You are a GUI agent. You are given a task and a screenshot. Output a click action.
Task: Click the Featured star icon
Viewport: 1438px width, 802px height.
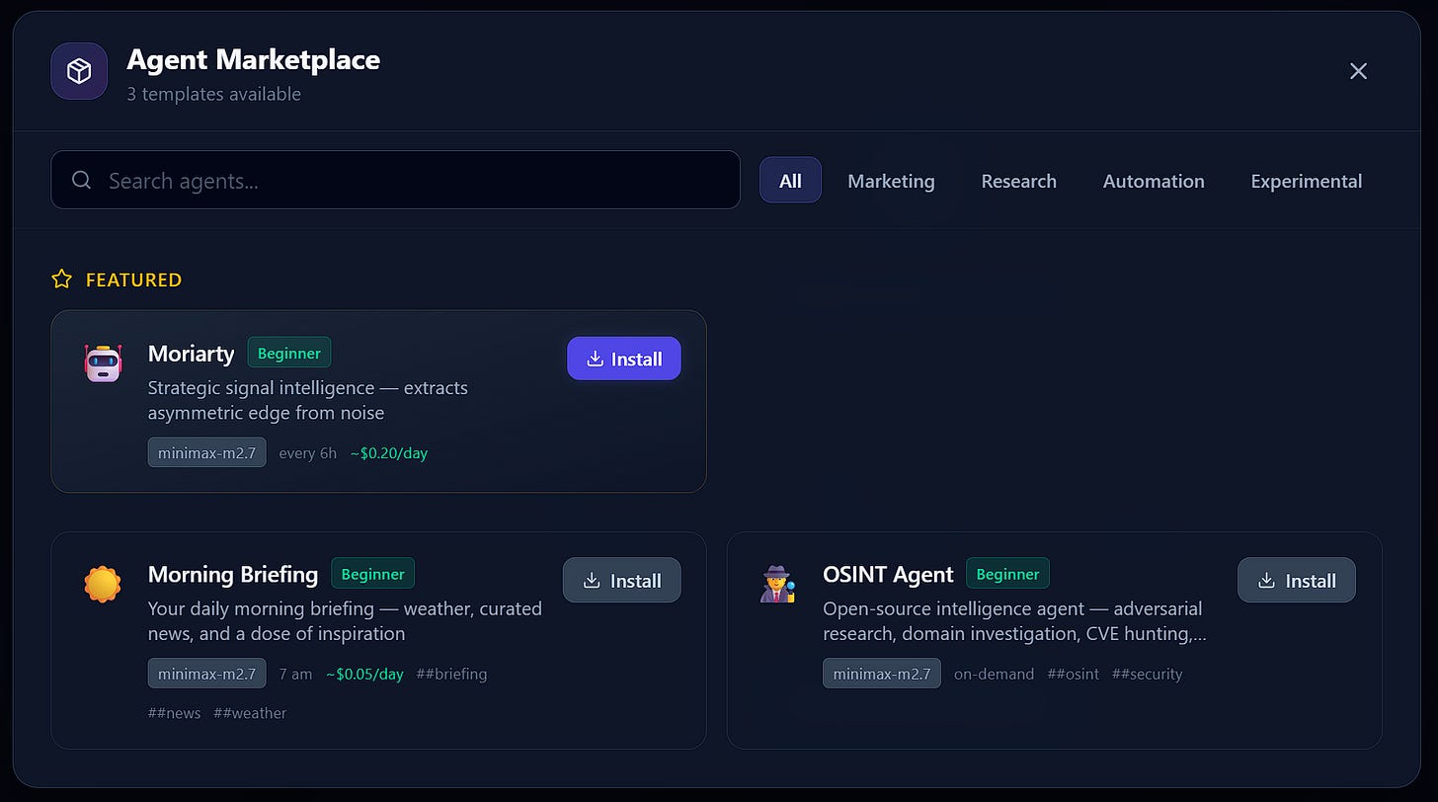(x=62, y=280)
